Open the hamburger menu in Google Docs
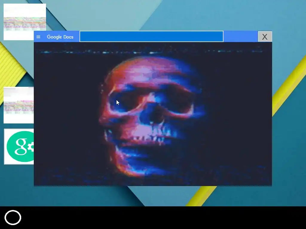 pos(38,37)
